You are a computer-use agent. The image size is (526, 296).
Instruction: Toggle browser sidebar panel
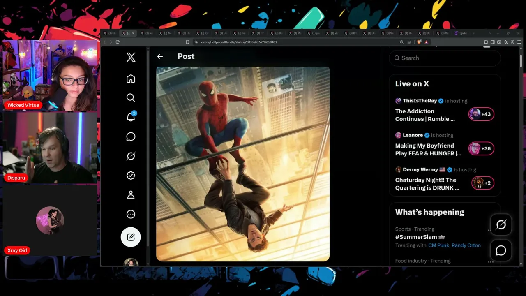492,42
